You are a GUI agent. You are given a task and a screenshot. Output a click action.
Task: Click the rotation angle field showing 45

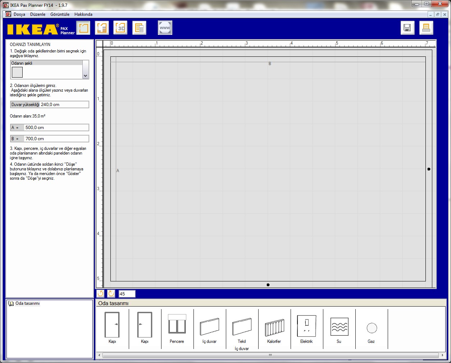pos(127,294)
